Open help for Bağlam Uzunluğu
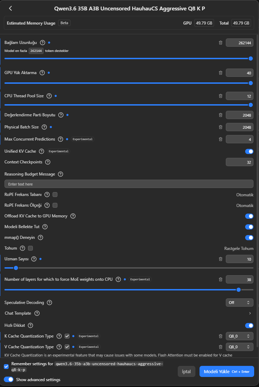Screen dimensions: 259x387 (43, 43)
